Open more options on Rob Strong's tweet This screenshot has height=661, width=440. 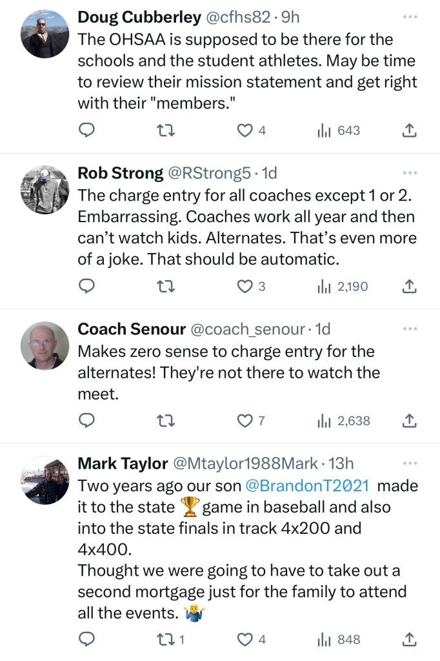pos(410,173)
